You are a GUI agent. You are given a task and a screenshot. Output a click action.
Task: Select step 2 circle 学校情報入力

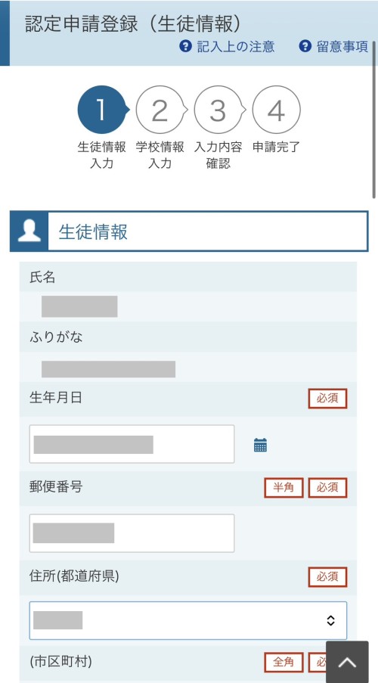click(160, 110)
